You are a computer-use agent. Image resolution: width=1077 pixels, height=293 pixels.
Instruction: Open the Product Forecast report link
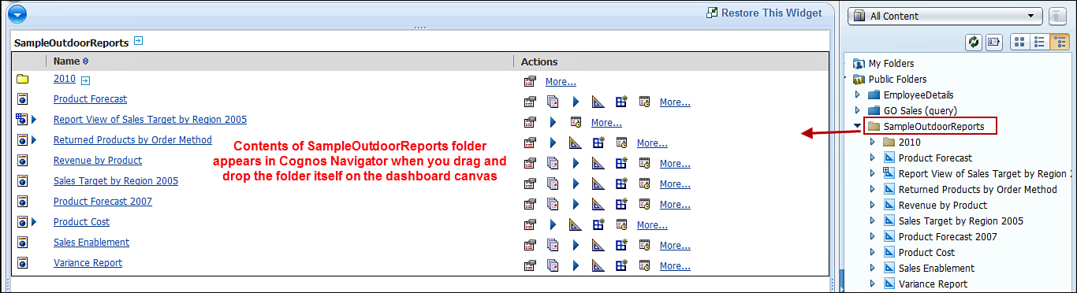(x=90, y=99)
